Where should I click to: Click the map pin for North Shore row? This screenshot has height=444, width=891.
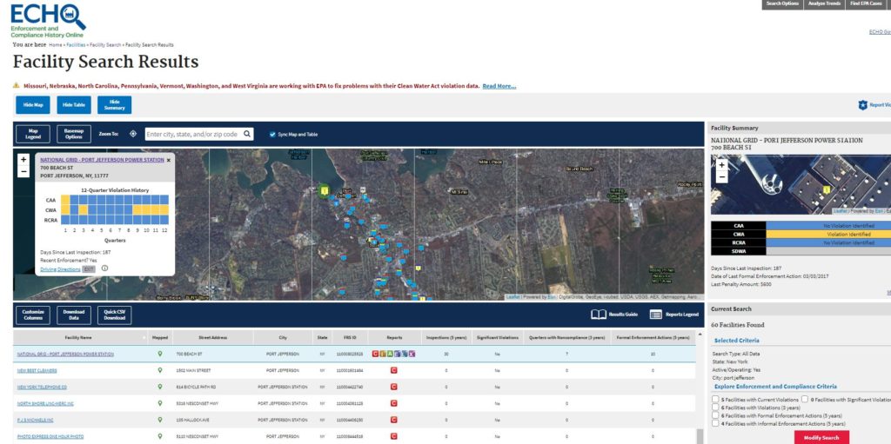[160, 403]
